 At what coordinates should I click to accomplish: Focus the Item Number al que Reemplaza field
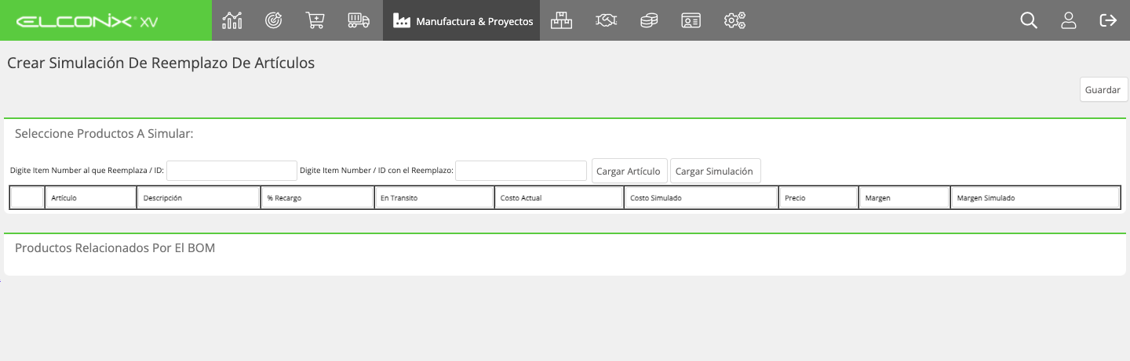point(231,171)
